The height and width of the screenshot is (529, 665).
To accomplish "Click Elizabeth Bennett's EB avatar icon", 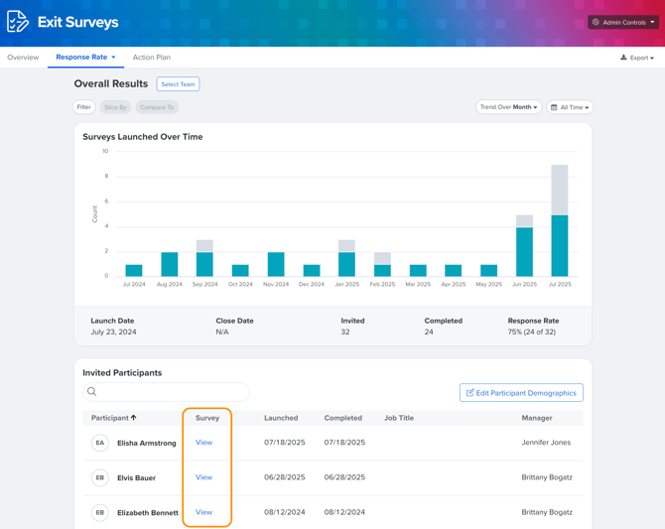I will (99, 513).
